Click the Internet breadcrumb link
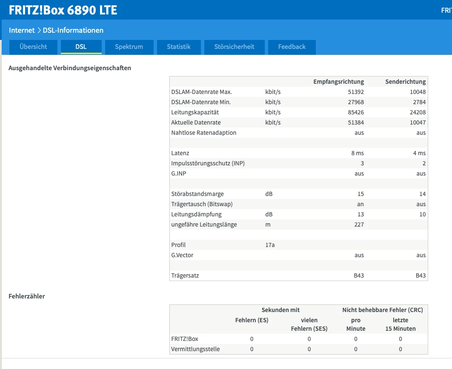 pos(22,30)
